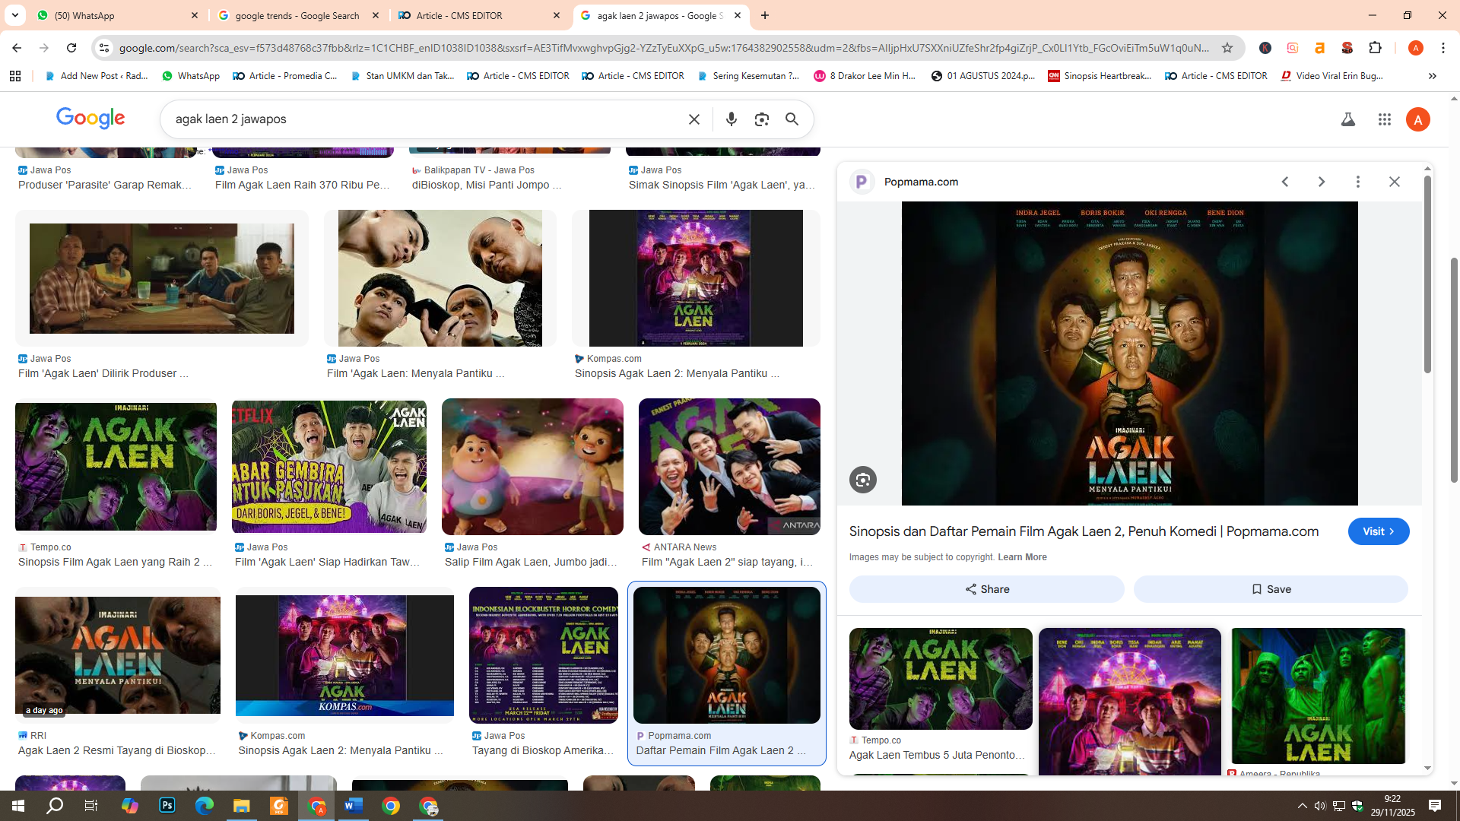Open the Stan UMKM dan Tak bookmark
Viewport: 1460px width, 821px height.
point(403,76)
